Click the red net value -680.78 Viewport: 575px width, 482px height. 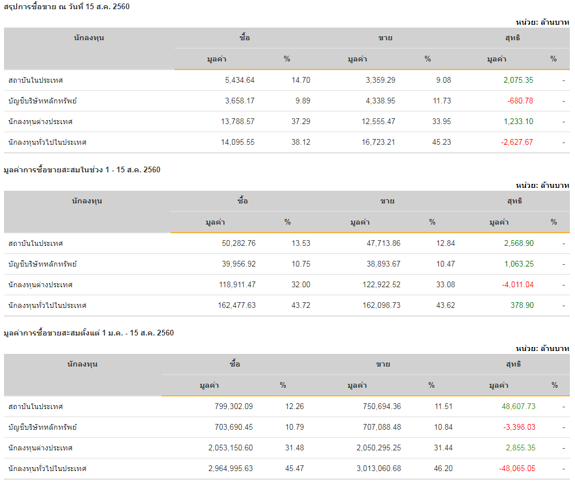click(520, 101)
